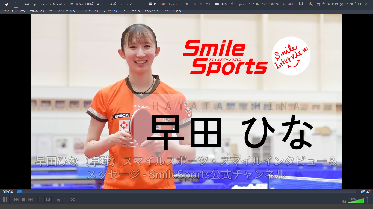Show the playlist panel
The image size is (373, 209).
[x=58, y=199]
